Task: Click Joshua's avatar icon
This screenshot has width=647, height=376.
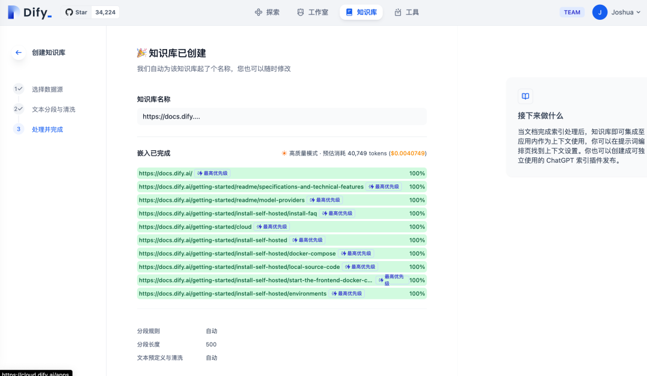Action: click(600, 12)
